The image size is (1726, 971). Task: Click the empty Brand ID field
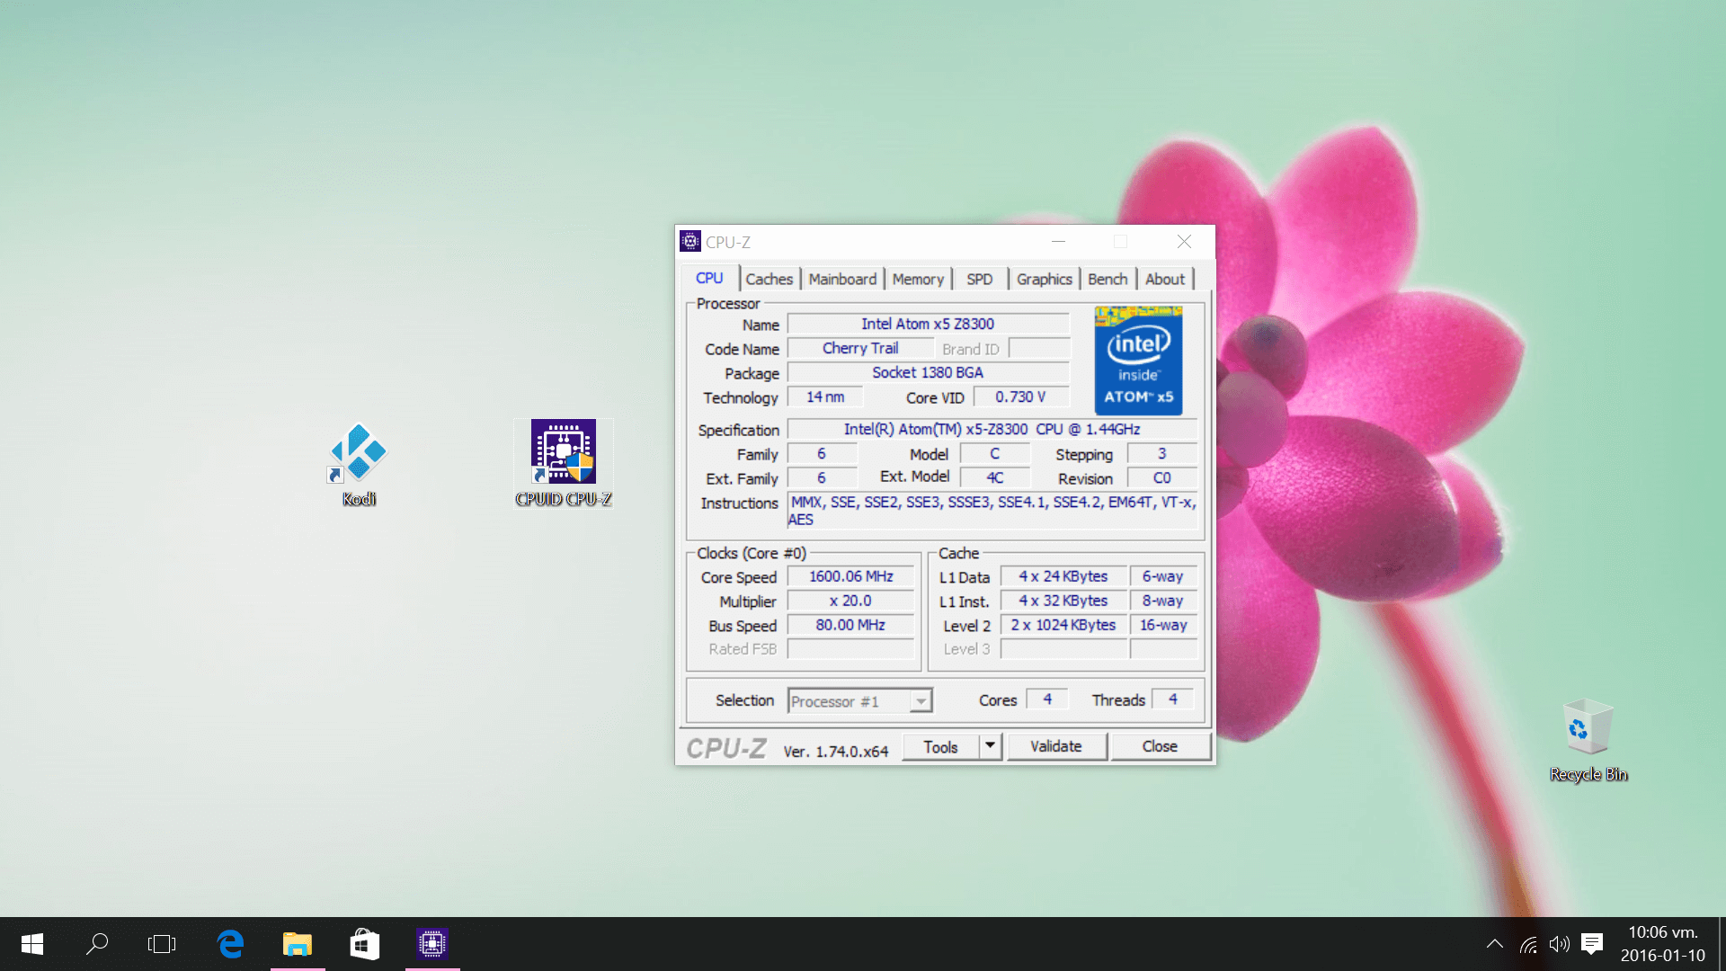pos(1039,348)
